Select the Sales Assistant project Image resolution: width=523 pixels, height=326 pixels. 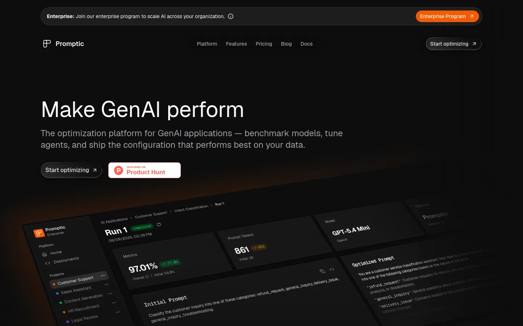pos(76,290)
